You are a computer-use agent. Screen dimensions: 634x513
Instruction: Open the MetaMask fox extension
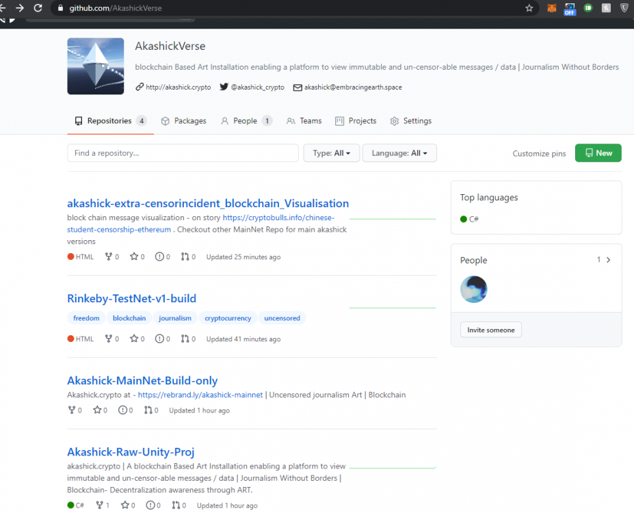click(551, 8)
